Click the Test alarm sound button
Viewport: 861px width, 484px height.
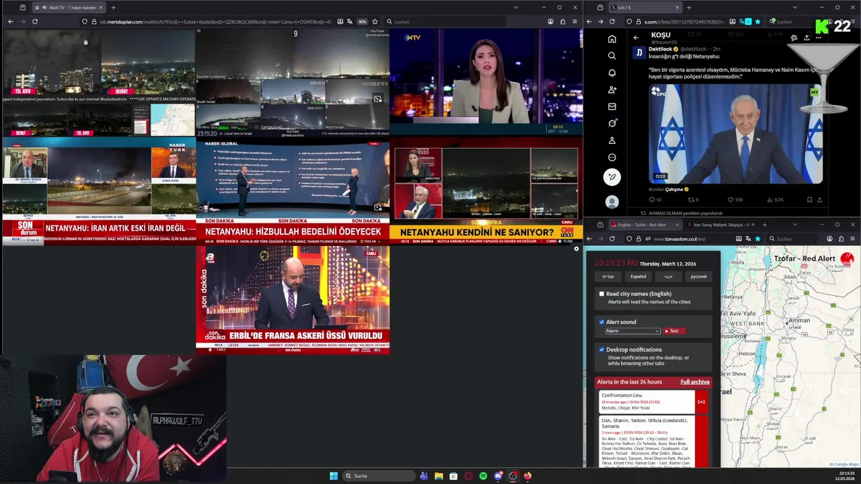(x=673, y=331)
